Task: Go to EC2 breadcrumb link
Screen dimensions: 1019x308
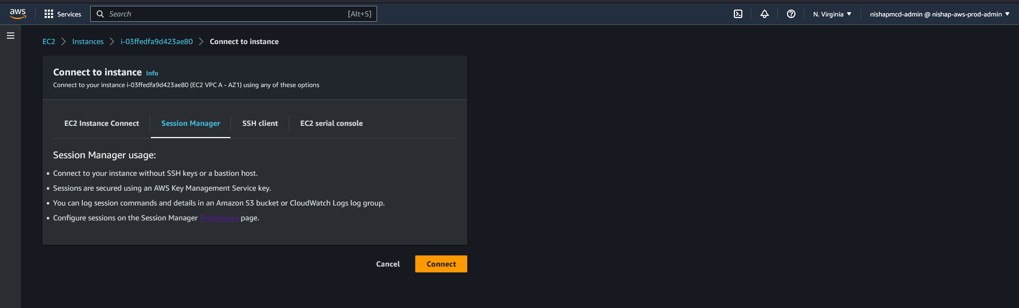Action: (49, 41)
